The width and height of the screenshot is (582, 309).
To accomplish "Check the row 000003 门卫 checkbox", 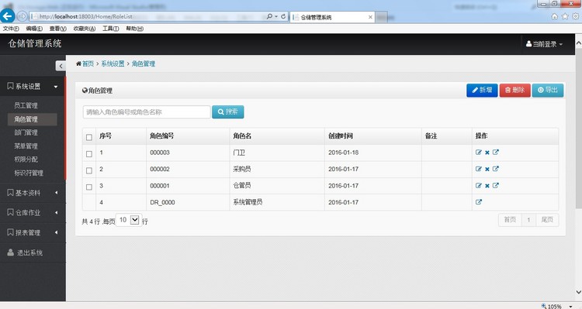I will coord(89,154).
